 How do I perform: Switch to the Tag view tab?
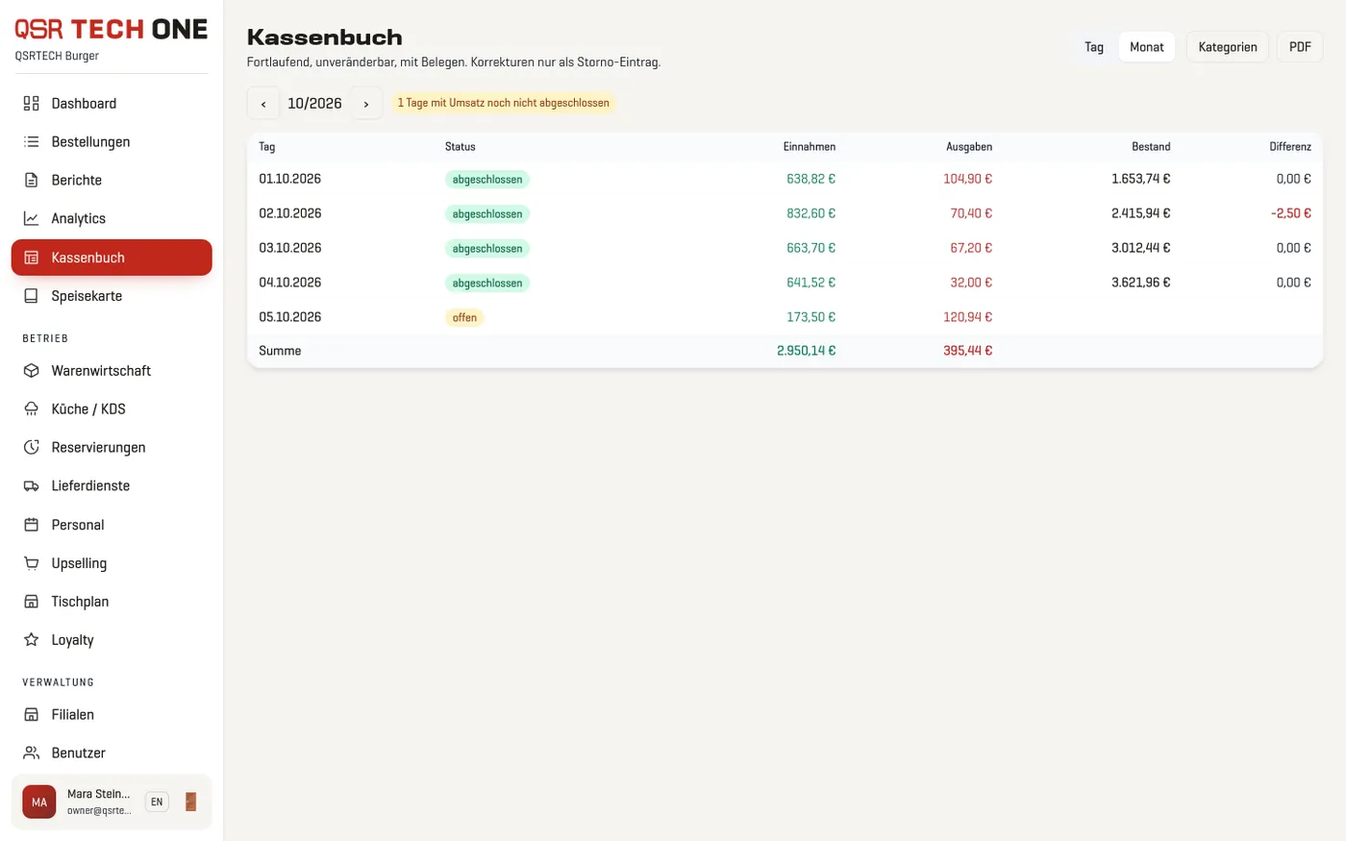point(1094,47)
